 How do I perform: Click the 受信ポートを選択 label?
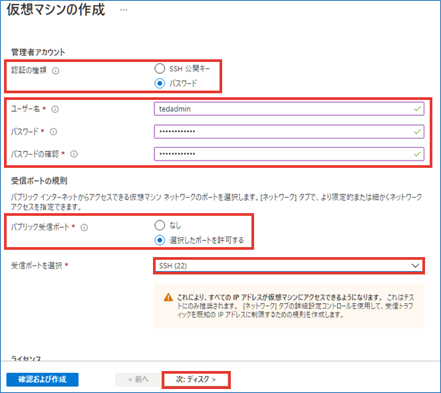tap(37, 265)
